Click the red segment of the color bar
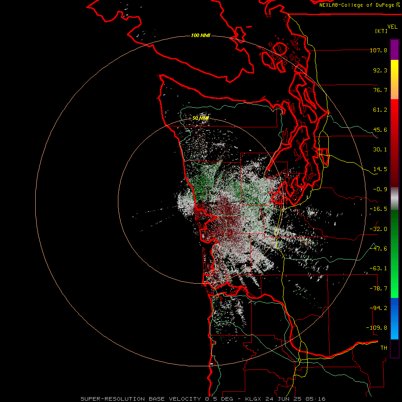 (x=394, y=143)
